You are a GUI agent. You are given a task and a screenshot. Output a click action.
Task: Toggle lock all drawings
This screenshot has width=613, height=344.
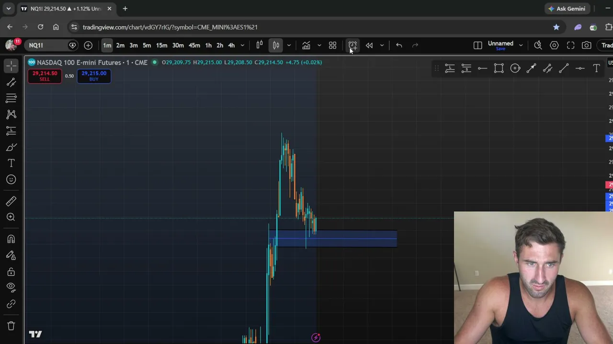[x=11, y=271]
